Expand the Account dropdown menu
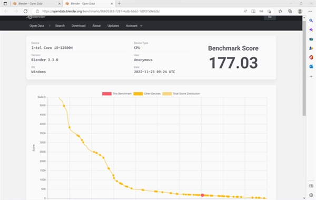Viewport: 316px width, 200px height. [x=134, y=26]
